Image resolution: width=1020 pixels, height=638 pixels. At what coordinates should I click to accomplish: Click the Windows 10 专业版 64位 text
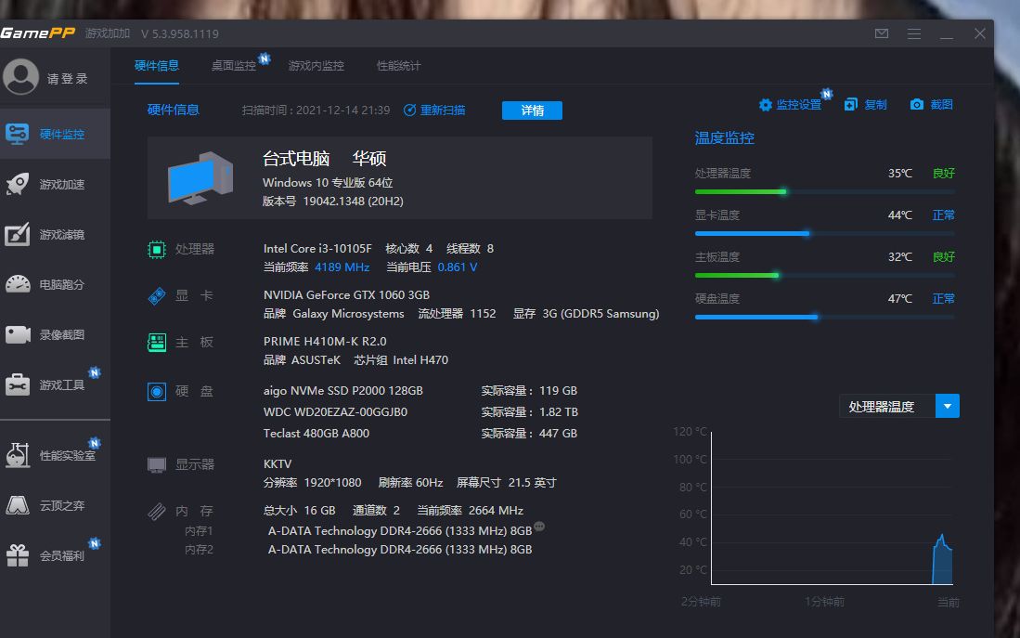(328, 183)
